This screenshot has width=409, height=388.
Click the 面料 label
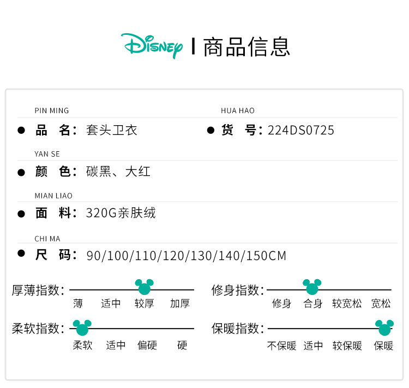(x=56, y=213)
